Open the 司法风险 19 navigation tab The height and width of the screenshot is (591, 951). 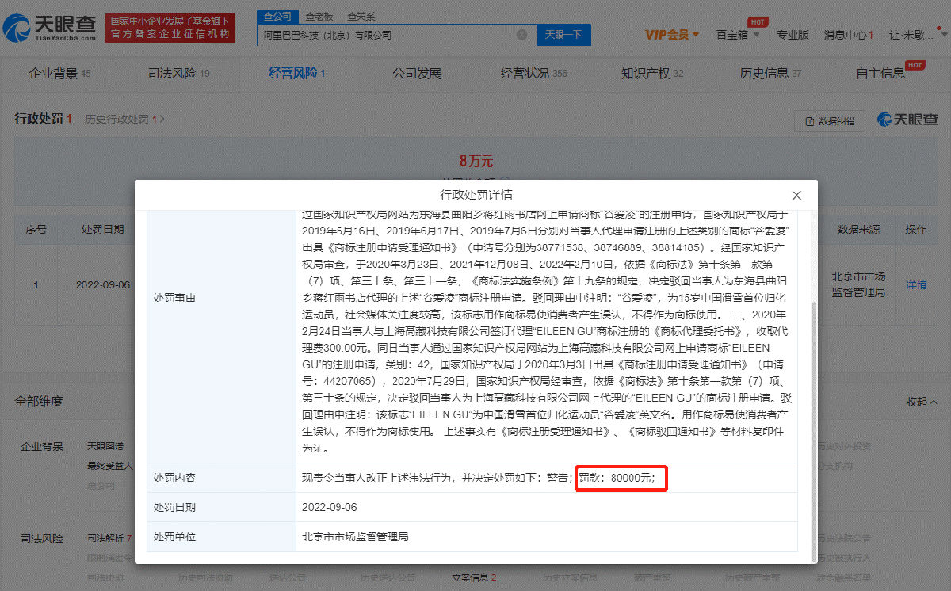point(179,74)
